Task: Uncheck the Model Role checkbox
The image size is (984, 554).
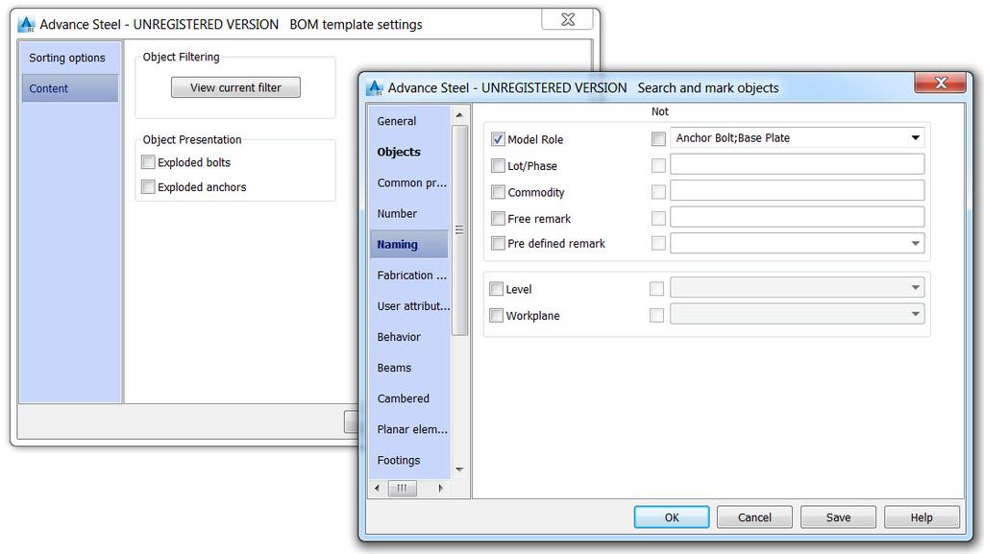Action: (x=498, y=139)
